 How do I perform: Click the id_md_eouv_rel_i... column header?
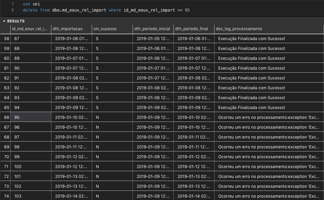click(x=31, y=29)
